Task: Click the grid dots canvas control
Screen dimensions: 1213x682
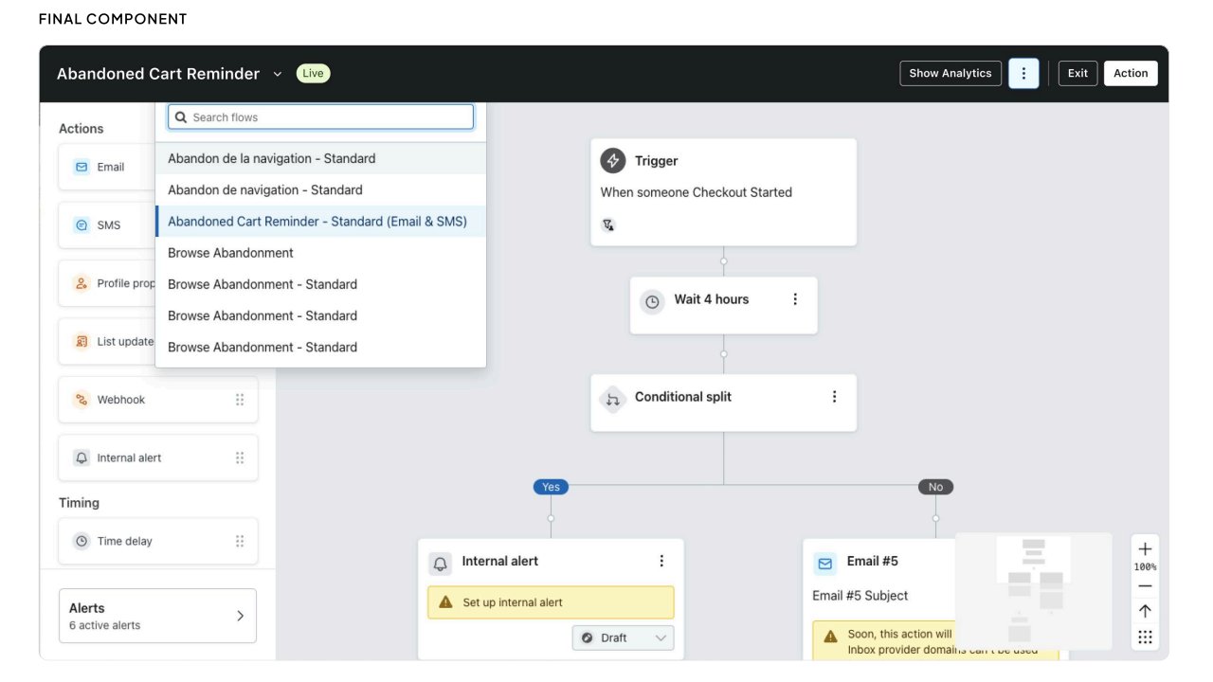Action: (1145, 637)
